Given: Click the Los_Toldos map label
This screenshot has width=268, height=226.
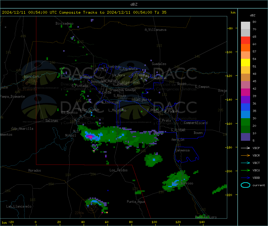Looking at the screenshot, I should (x=119, y=170).
